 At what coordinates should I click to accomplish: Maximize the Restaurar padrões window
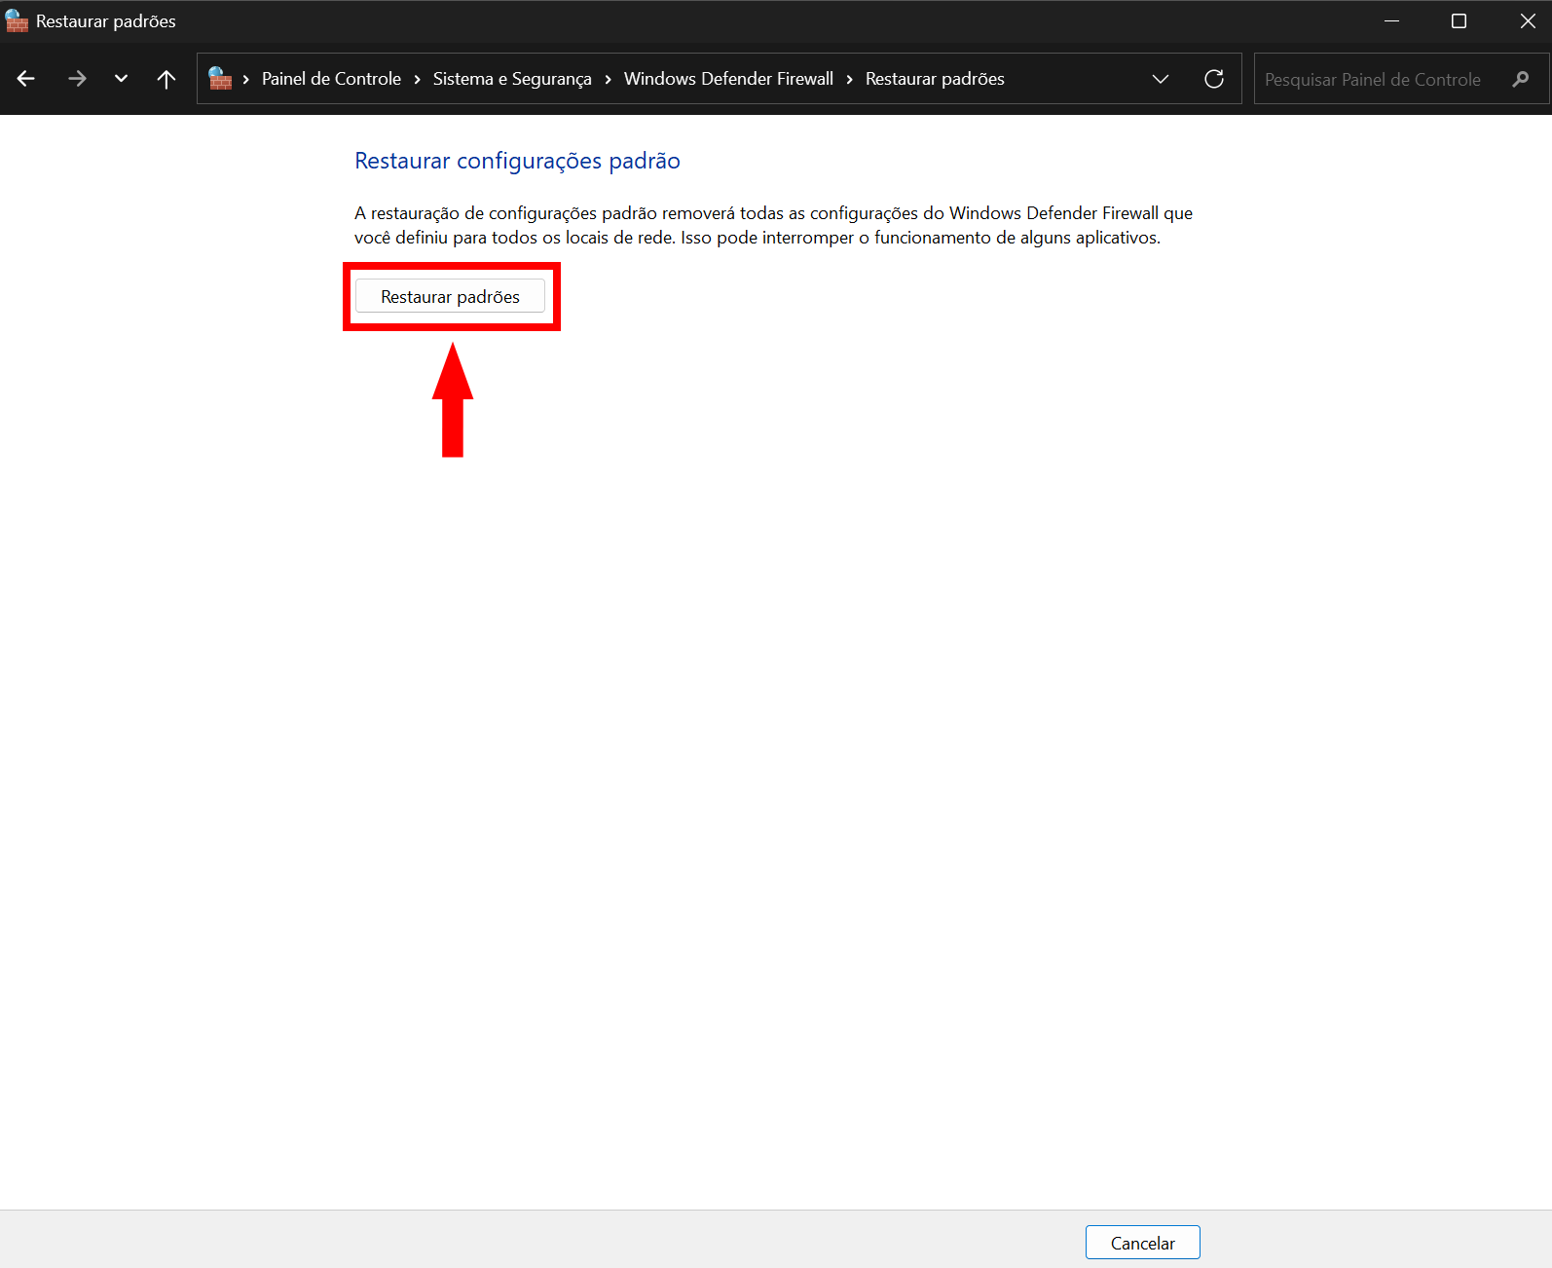tap(1459, 21)
